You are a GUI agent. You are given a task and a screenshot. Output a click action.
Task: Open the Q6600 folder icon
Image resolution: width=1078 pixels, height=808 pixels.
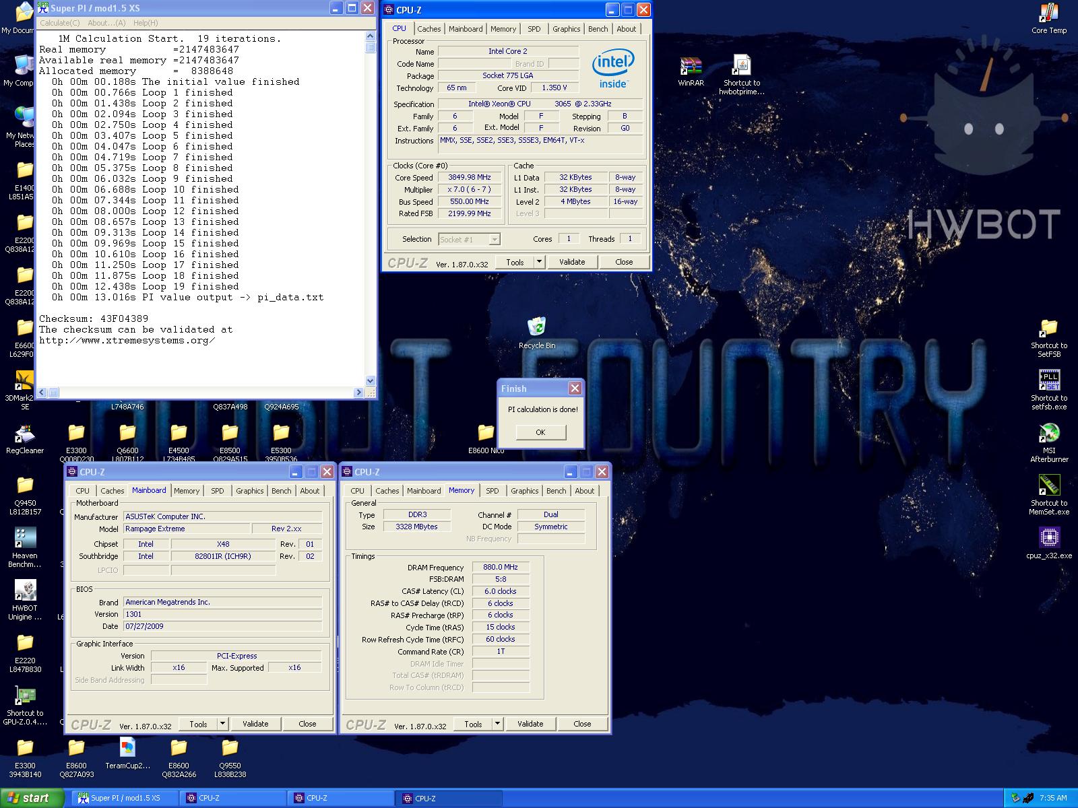127,433
